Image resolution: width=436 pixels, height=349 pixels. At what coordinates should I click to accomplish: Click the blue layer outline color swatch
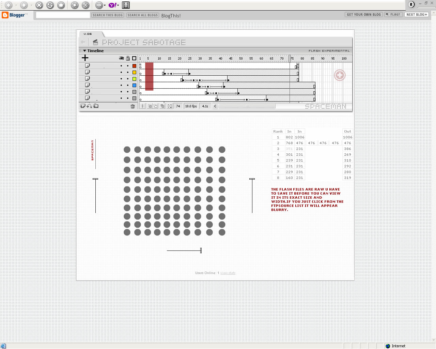(x=134, y=85)
